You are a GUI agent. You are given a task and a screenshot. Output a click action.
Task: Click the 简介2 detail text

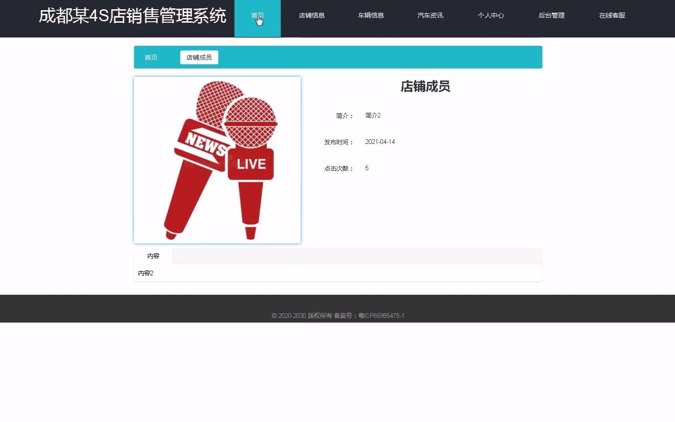pos(372,115)
